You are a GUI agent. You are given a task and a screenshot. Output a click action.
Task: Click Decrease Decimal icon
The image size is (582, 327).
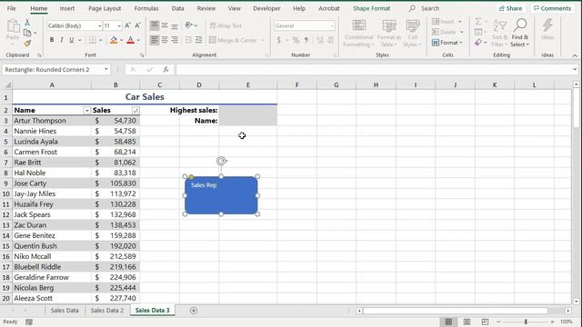tap(330, 40)
